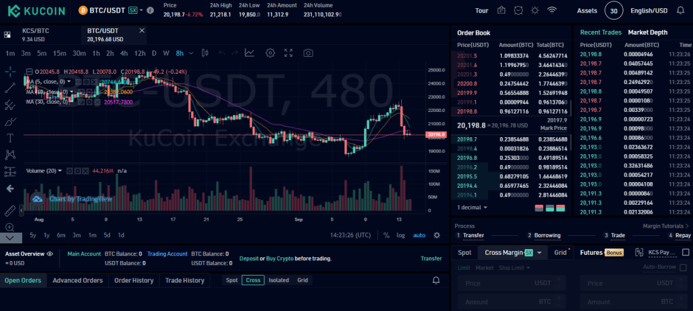Enable the KCS Pay fees checkbox
The height and width of the screenshot is (311, 693).
[x=686, y=252]
